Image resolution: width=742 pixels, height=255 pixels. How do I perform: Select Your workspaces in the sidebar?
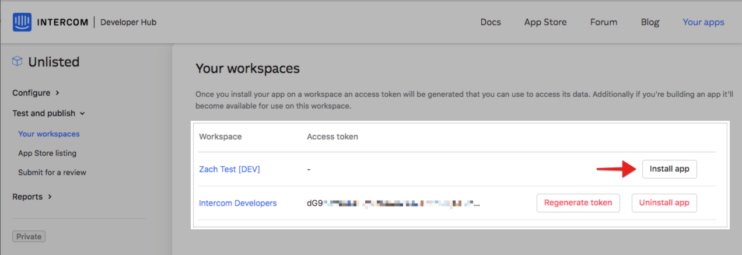click(x=49, y=134)
